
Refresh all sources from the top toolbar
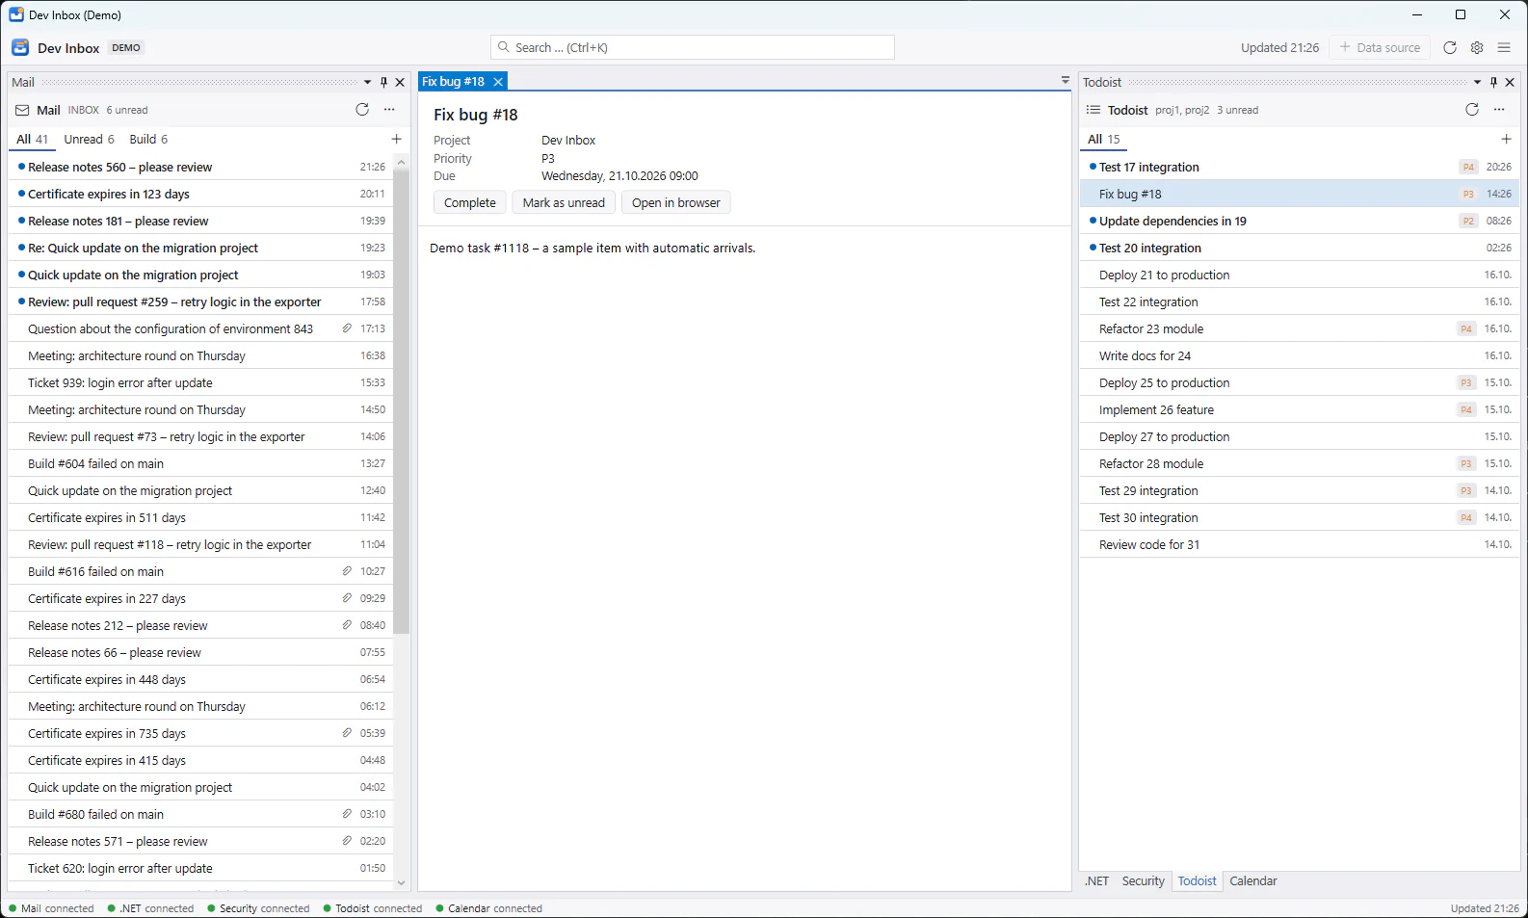pyautogui.click(x=1450, y=47)
